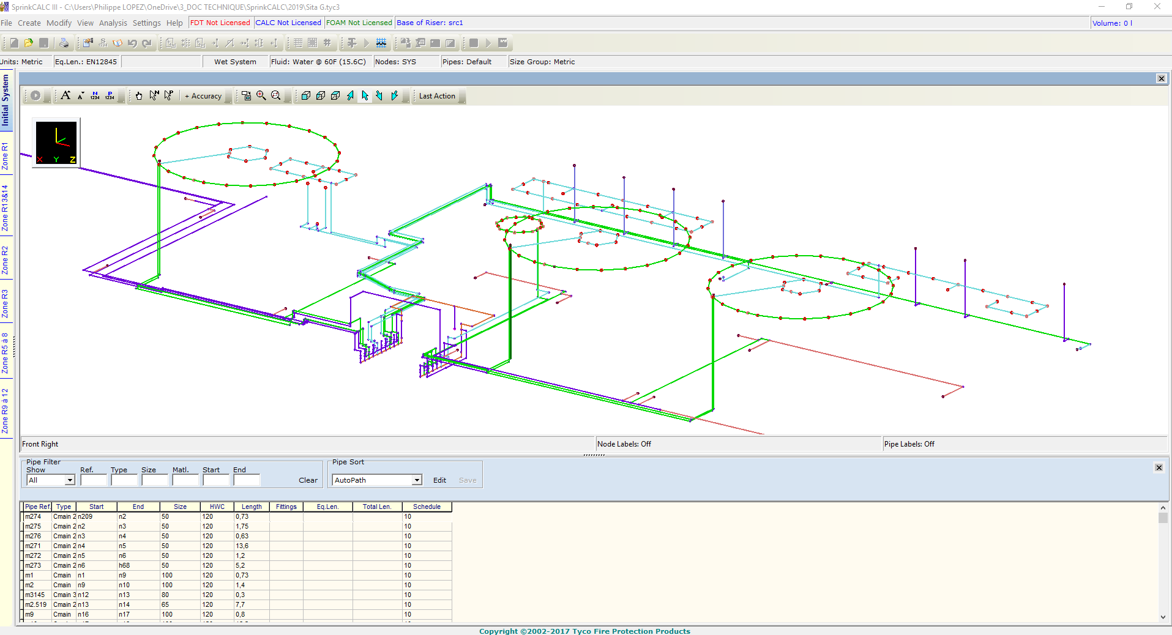Toggle node number labels (blue N 1234)
1172x635 pixels.
click(95, 95)
